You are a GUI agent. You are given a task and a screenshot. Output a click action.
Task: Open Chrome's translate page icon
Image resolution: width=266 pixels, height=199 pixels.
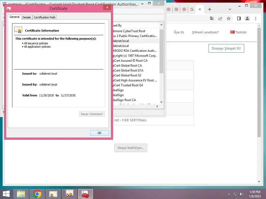tap(212, 18)
